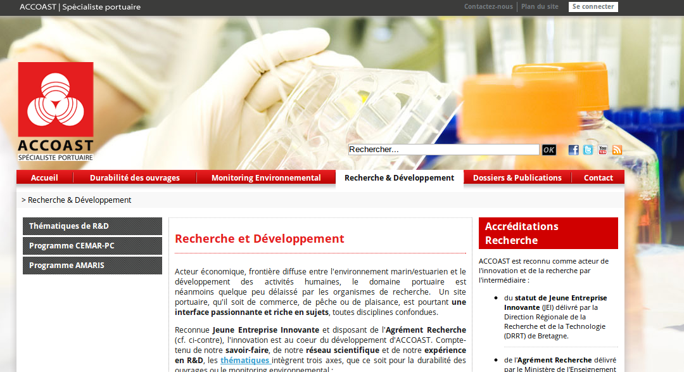The width and height of the screenshot is (684, 372).
Task: Click the Recherche & Développement breadcrumb
Action: (79, 200)
